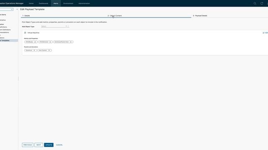The height and width of the screenshot is (150, 268).
Task: Go to step 1 - Details tab
Action: click(x=26, y=16)
